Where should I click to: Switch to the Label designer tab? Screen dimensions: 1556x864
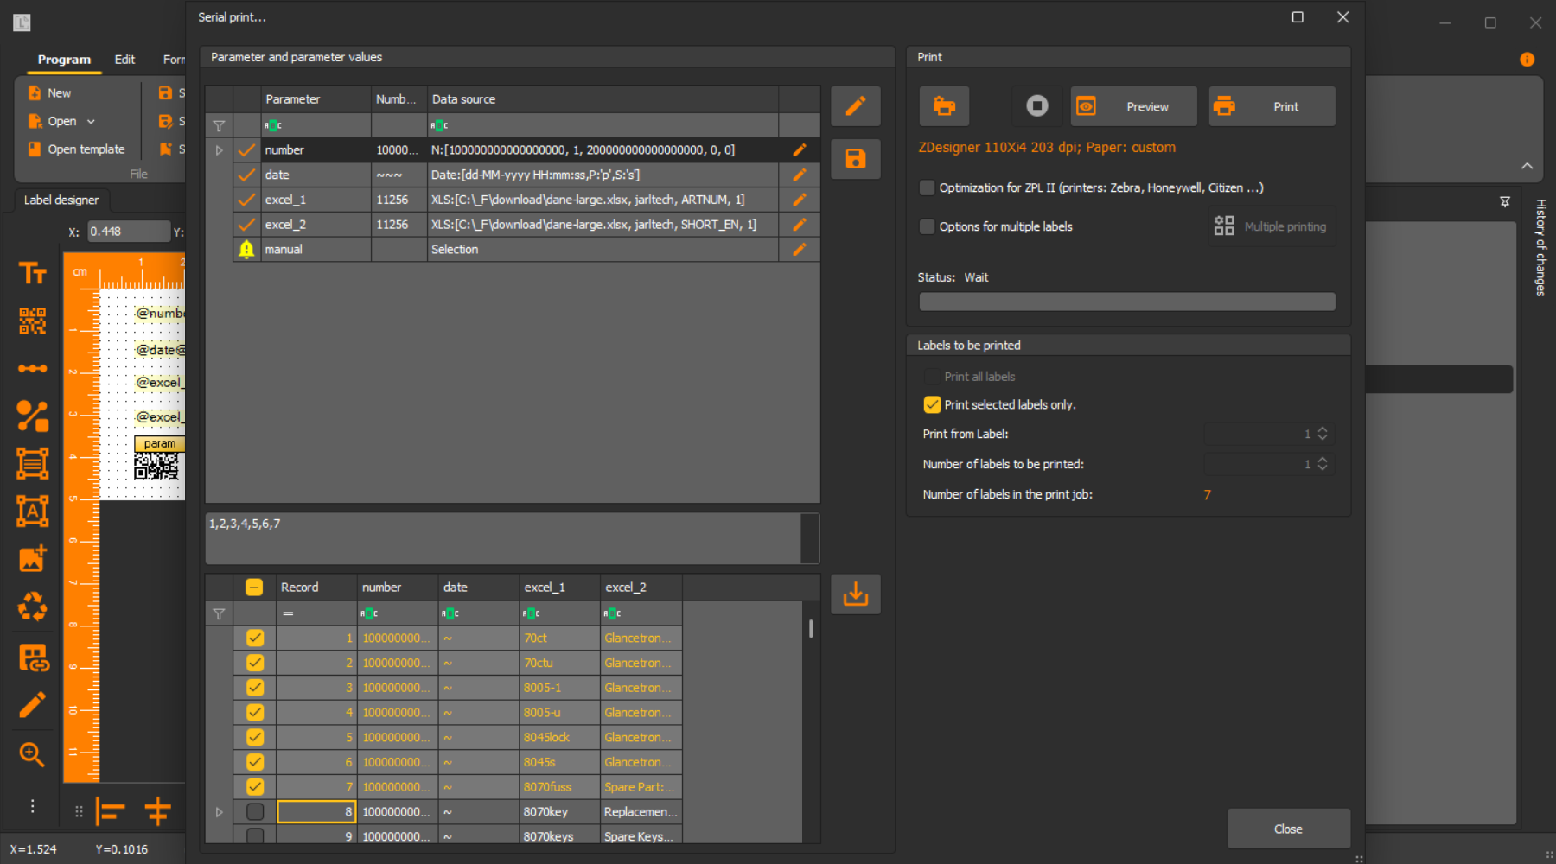(x=61, y=200)
